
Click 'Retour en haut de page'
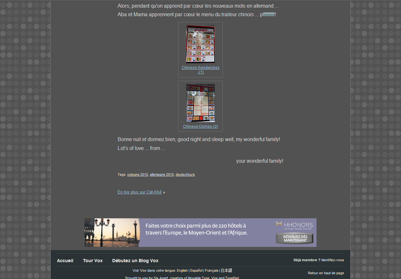point(326,273)
